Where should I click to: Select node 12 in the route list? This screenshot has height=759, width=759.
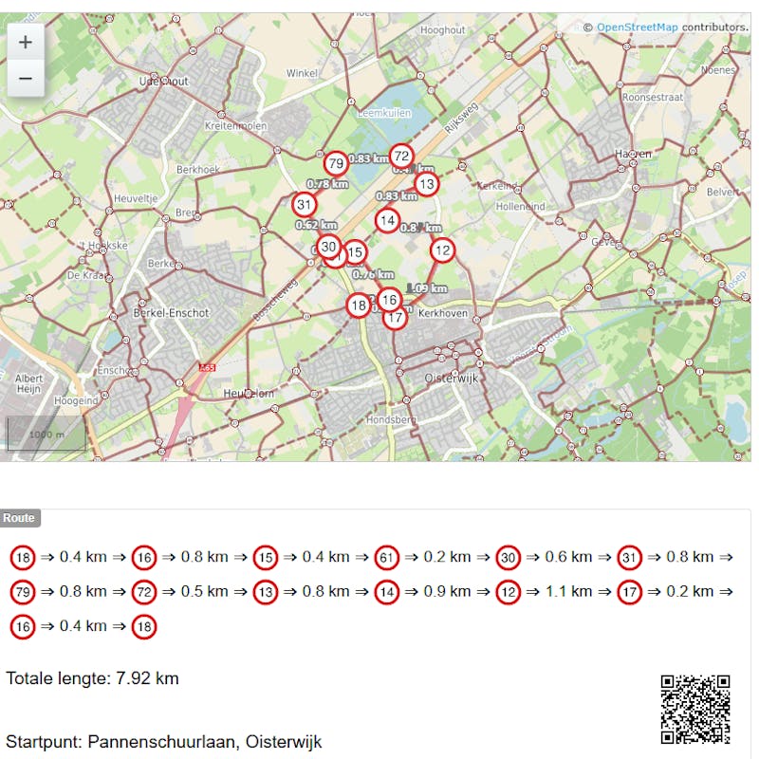point(509,591)
